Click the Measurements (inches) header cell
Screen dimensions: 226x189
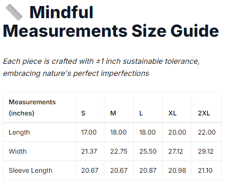[39, 108]
